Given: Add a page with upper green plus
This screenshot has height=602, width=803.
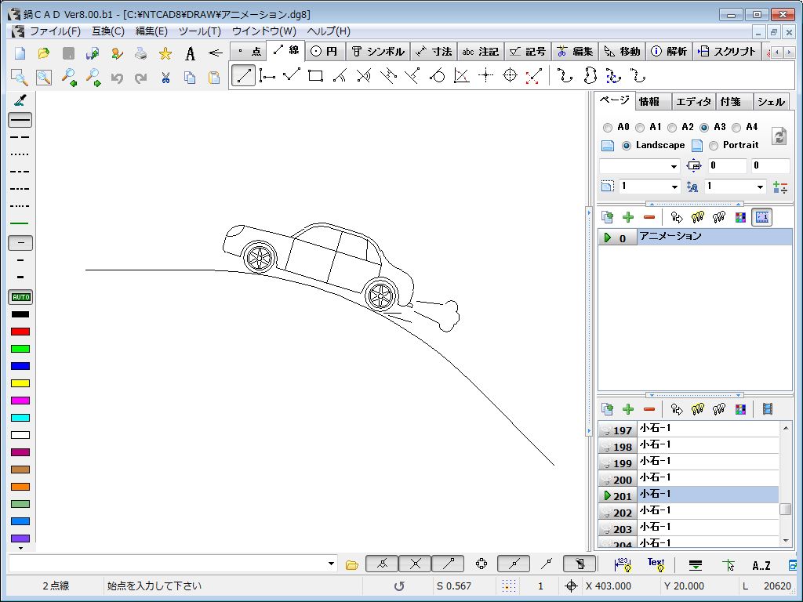Looking at the screenshot, I should [628, 217].
